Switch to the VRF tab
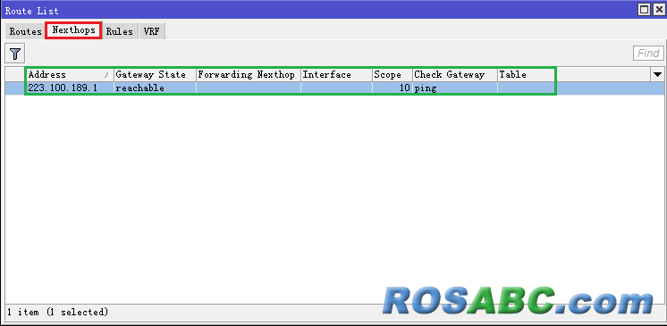This screenshot has width=667, height=326. tap(151, 31)
